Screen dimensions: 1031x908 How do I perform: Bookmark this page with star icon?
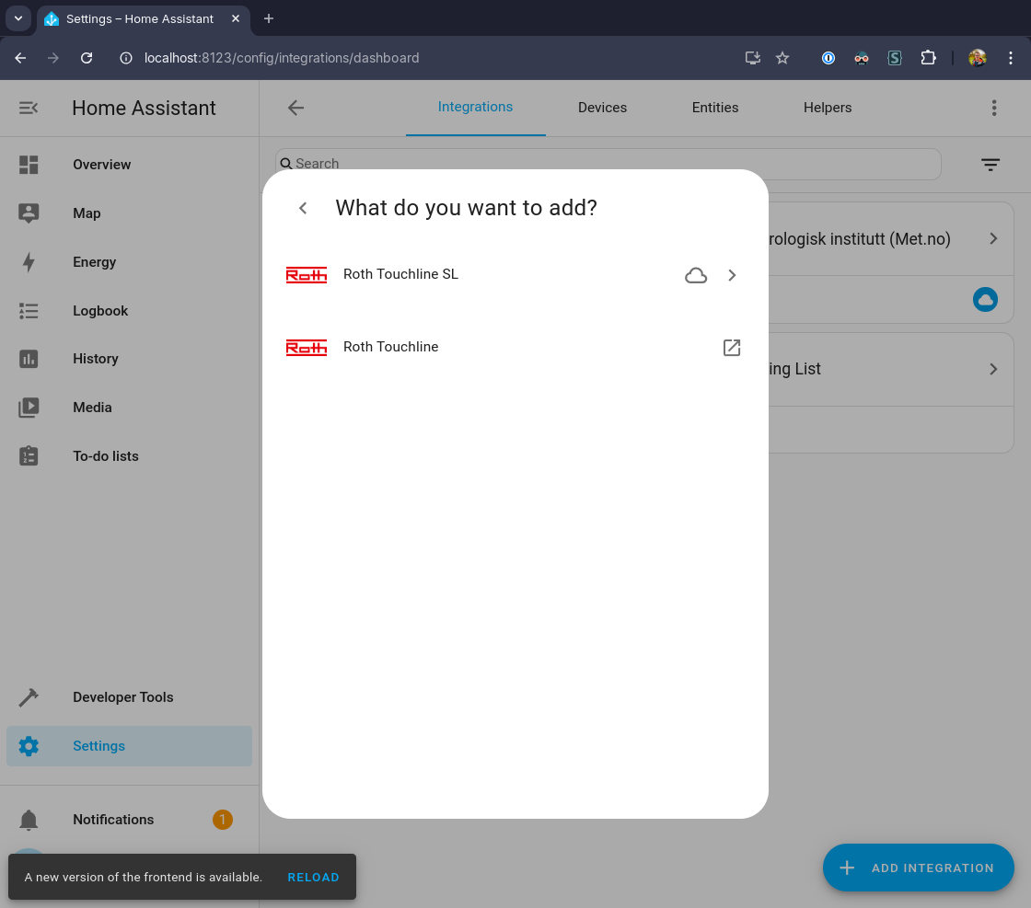point(782,58)
